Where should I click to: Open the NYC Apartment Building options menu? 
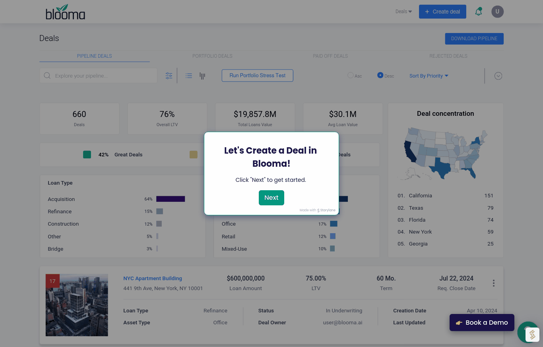point(494,283)
